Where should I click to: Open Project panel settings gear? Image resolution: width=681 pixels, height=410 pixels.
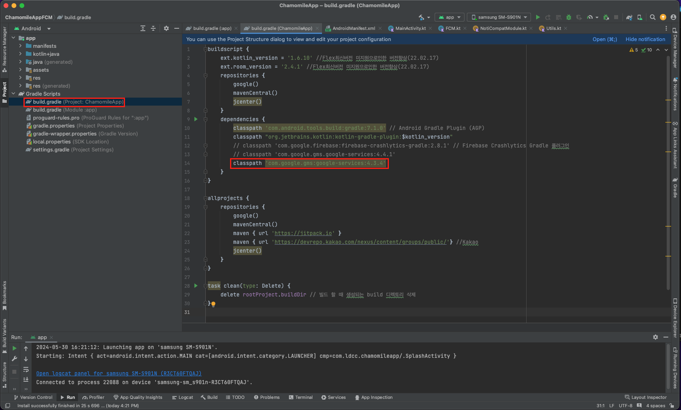point(166,28)
